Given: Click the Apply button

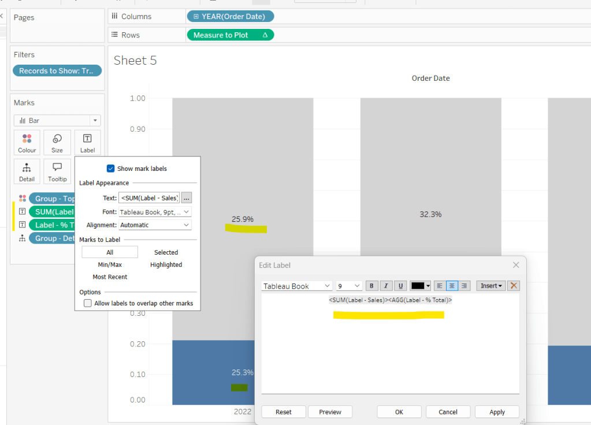Looking at the screenshot, I should pyautogui.click(x=497, y=412).
